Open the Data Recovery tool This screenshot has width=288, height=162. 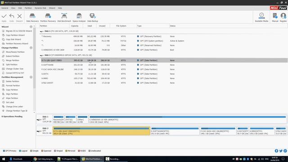pyautogui.click(x=32, y=18)
